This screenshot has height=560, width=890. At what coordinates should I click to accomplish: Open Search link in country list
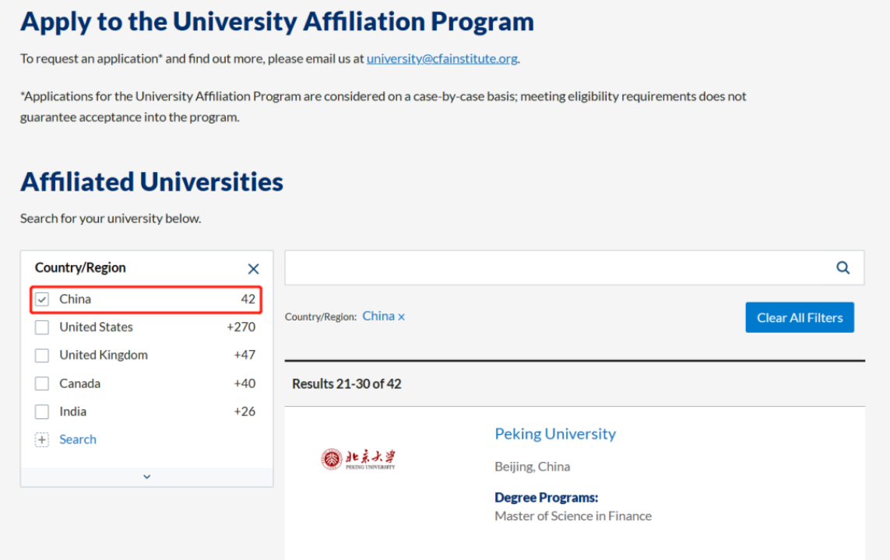coord(78,439)
